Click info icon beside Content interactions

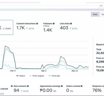tap(37, 24)
